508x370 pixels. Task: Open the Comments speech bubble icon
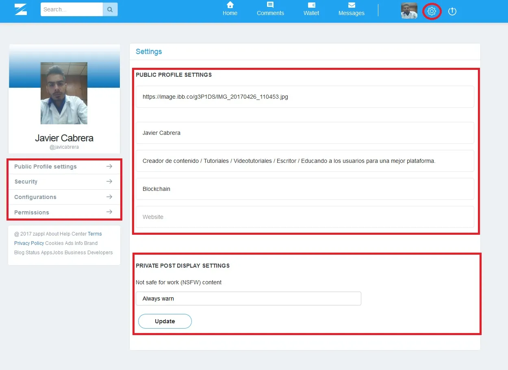[270, 5]
